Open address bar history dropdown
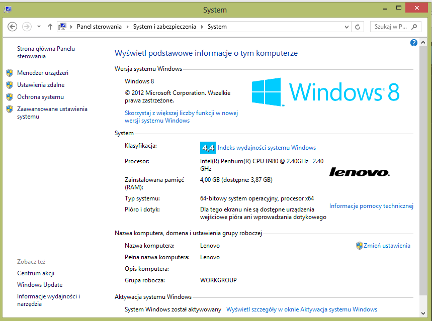 [x=347, y=27]
